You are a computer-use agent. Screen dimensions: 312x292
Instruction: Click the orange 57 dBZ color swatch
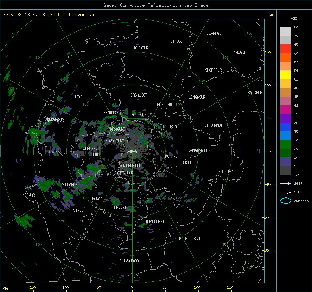tap(286, 66)
